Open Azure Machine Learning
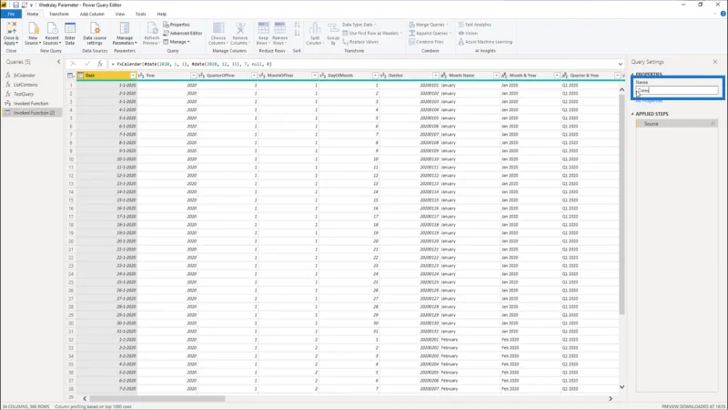The width and height of the screenshot is (728, 410). pos(485,42)
